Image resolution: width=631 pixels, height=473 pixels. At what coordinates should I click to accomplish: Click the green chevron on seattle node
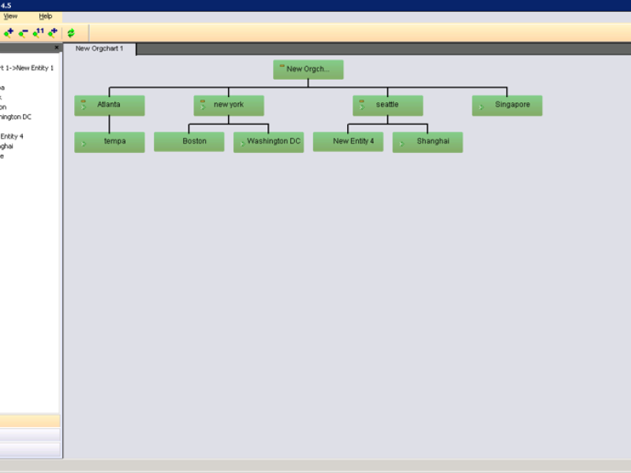pyautogui.click(x=362, y=107)
